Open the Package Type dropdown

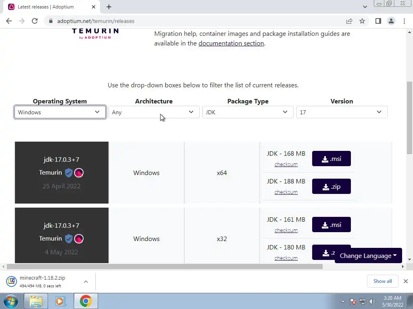[x=248, y=112]
